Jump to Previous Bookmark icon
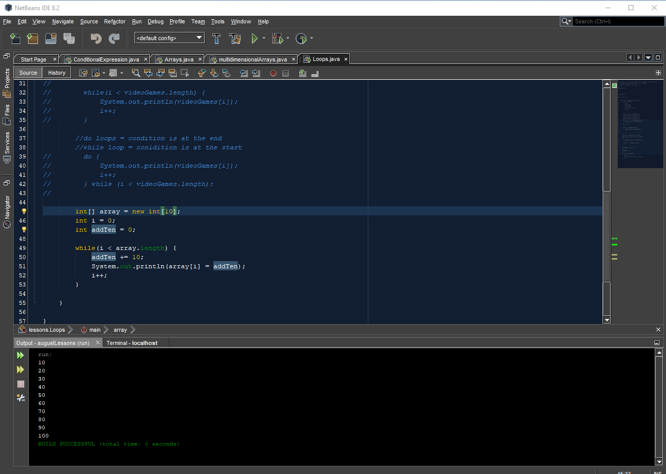This screenshot has height=474, width=666. point(202,73)
